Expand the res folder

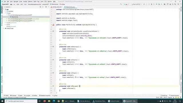tap(5, 25)
